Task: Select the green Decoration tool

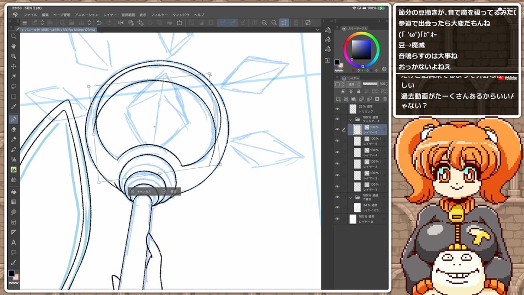Action: point(14,169)
